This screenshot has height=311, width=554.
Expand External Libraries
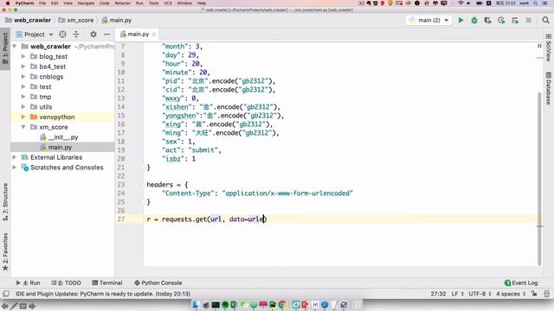(15, 157)
